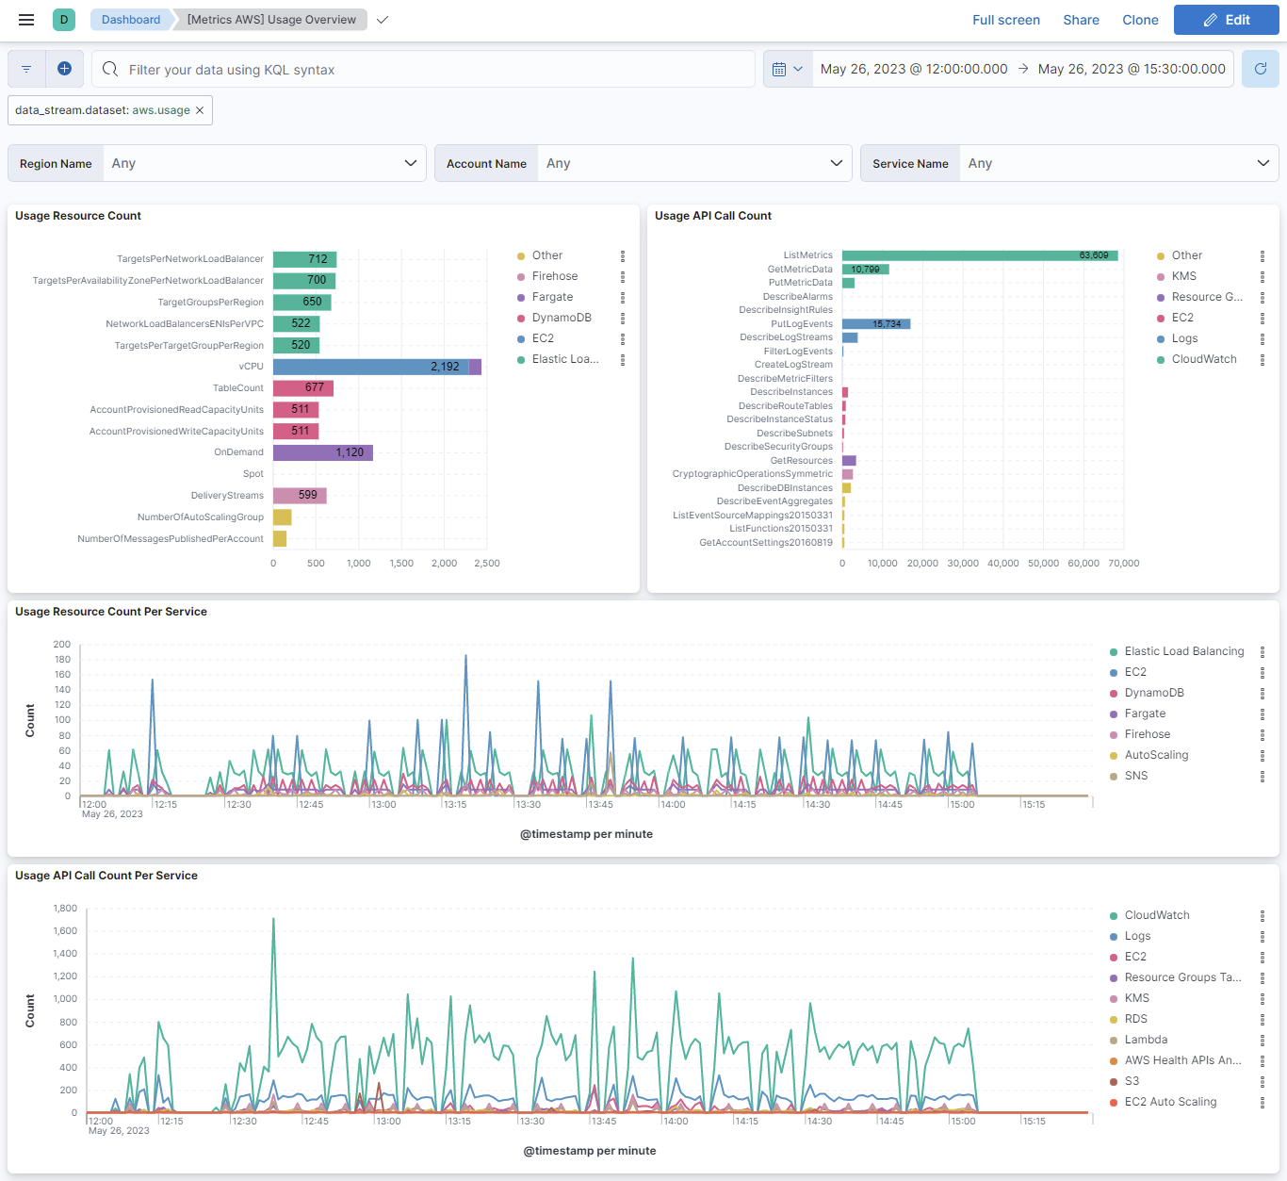The width and height of the screenshot is (1287, 1181).
Task: Click inside the KQL filter input field
Action: (424, 68)
